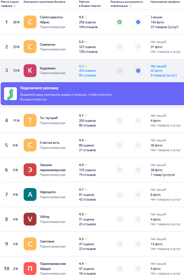Viewport: 184px width, 279px height.
Task: Click the blue verified checkmark for Кудряшка
Action: pos(138,71)
